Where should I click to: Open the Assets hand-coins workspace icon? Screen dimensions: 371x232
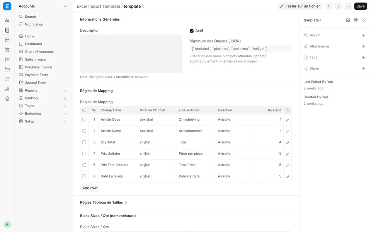click(7, 89)
